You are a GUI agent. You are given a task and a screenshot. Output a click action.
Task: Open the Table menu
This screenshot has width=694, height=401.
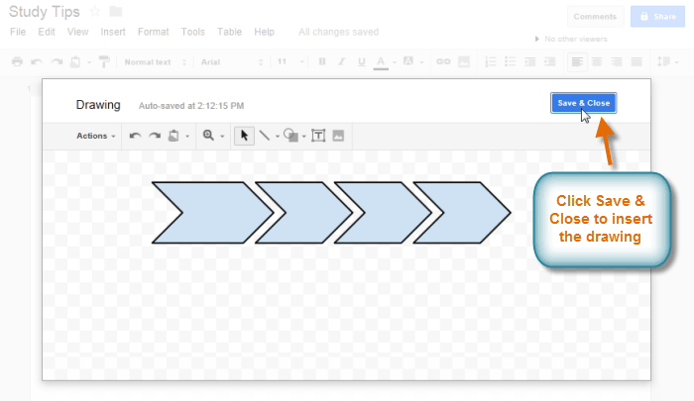coord(229,32)
